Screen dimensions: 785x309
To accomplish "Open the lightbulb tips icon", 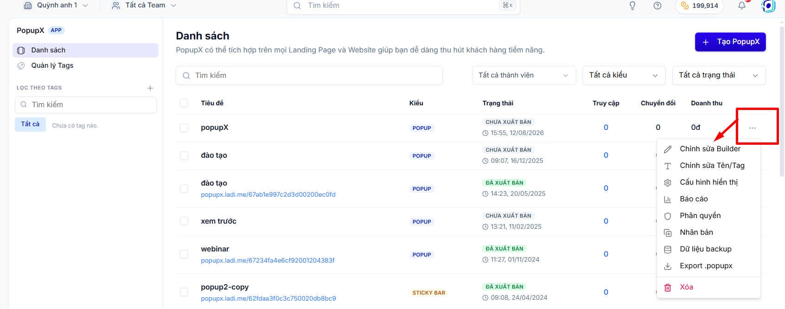I will pyautogui.click(x=632, y=6).
